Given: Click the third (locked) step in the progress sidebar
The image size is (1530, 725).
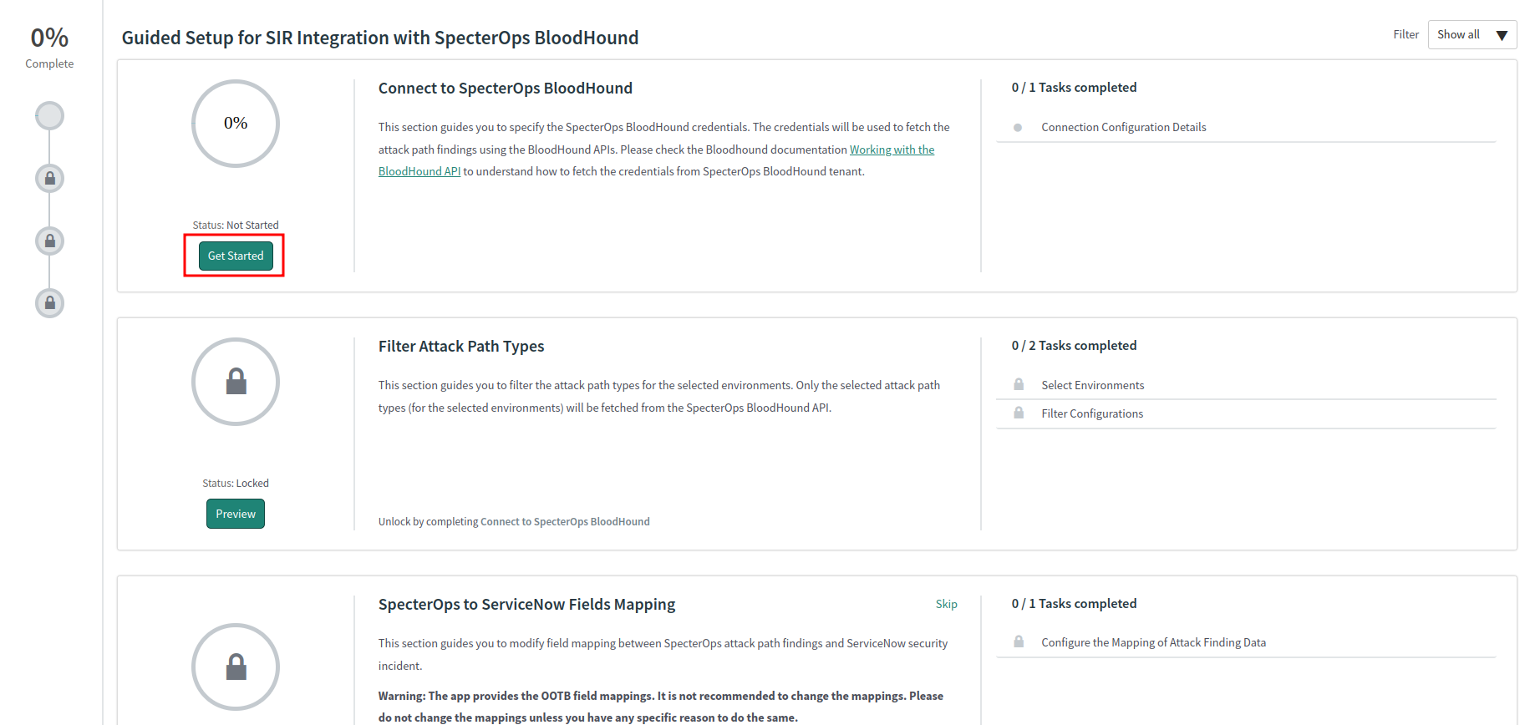Looking at the screenshot, I should coord(49,241).
